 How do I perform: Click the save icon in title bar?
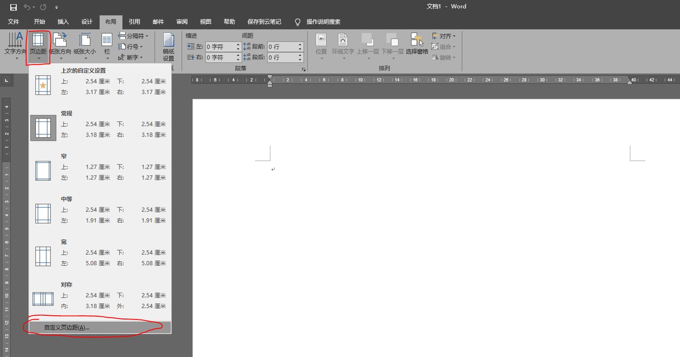pos(13,7)
